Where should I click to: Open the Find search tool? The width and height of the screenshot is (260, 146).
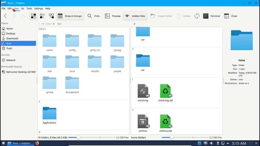pos(94,16)
